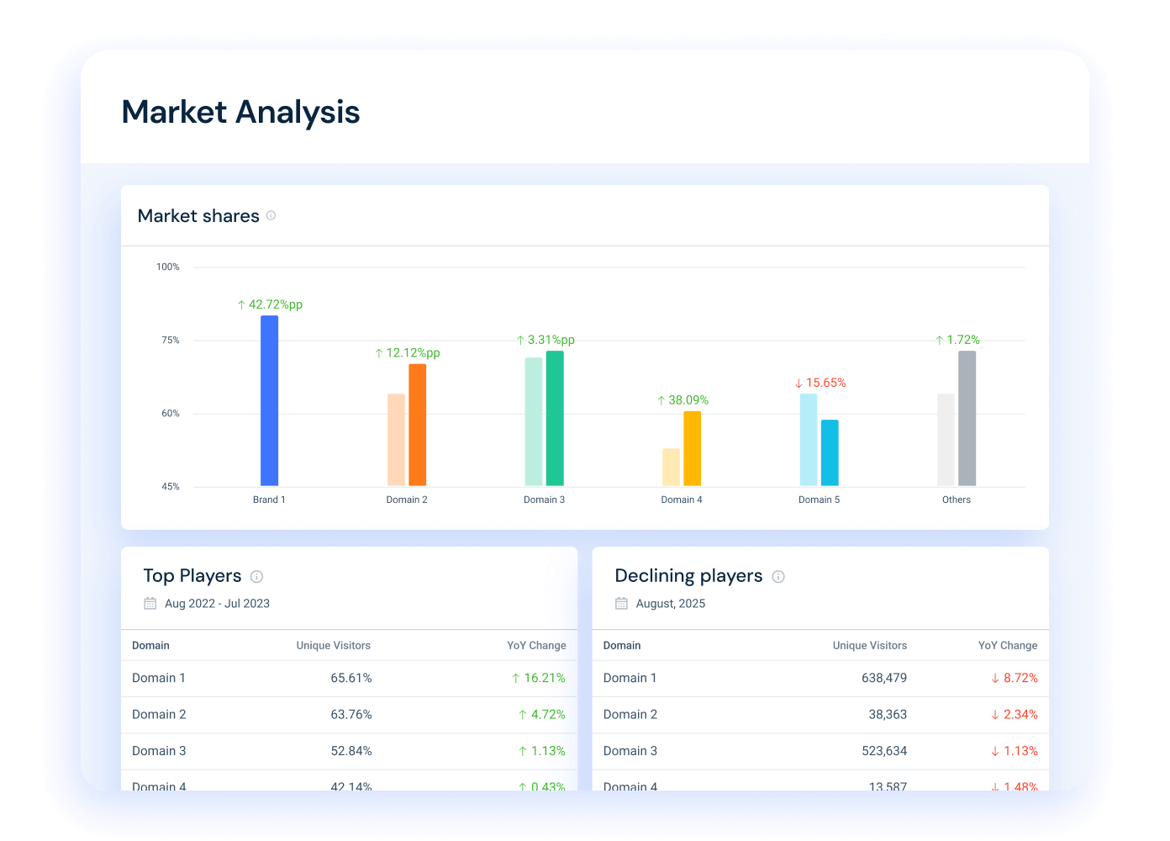Select the Domain 4 label under the chart

tap(682, 499)
